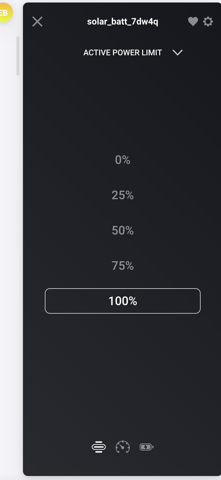
Task: Set power limit to 75%
Action: point(122,266)
